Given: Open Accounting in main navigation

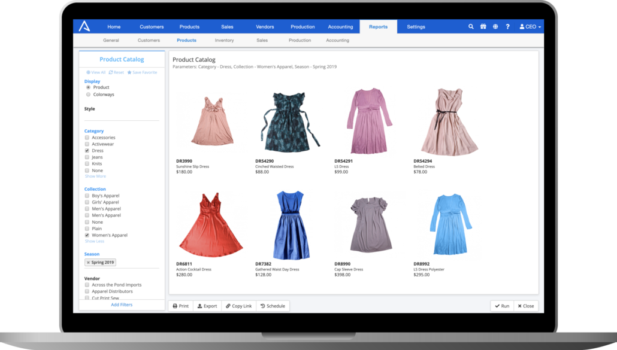Looking at the screenshot, I should [340, 27].
